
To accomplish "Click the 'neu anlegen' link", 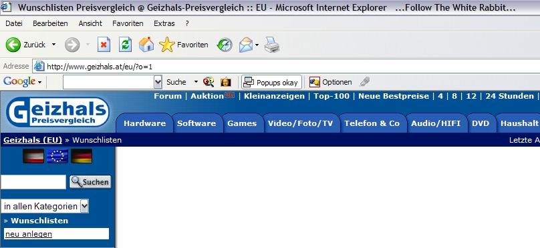I will click(29, 234).
